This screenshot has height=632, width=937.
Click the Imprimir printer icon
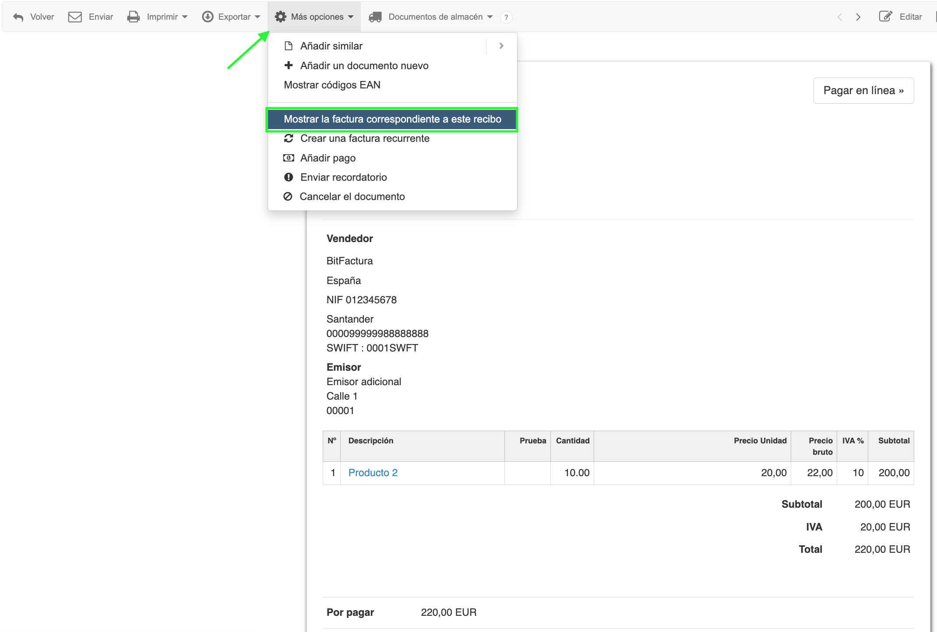tap(134, 17)
